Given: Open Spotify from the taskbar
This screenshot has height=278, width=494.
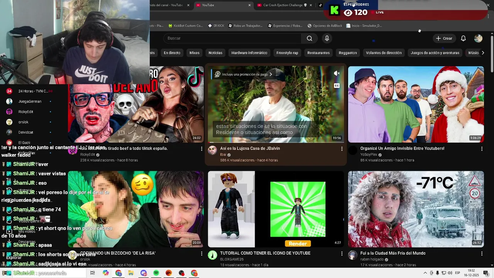Looking at the screenshot, I should tap(156, 273).
